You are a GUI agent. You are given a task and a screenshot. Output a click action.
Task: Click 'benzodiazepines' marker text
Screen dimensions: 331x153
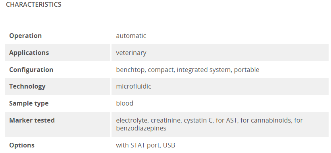pyautogui.click(x=141, y=128)
